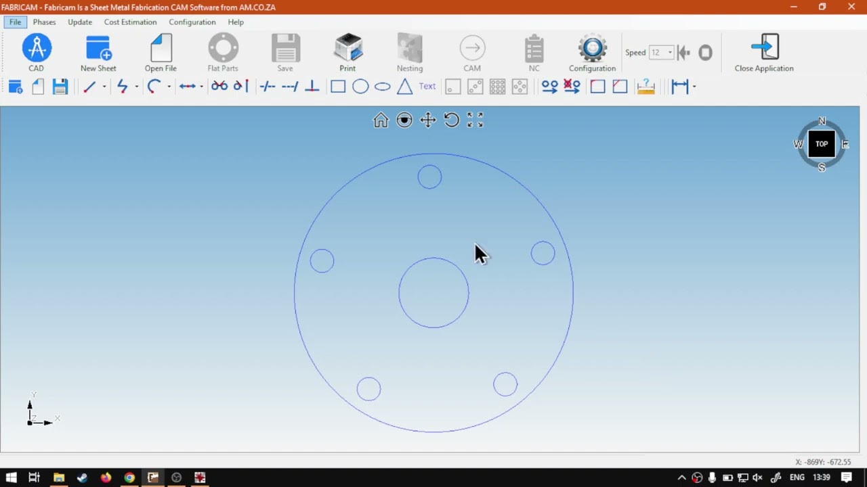Open the Speed combo box
This screenshot has height=487, width=867.
point(661,53)
